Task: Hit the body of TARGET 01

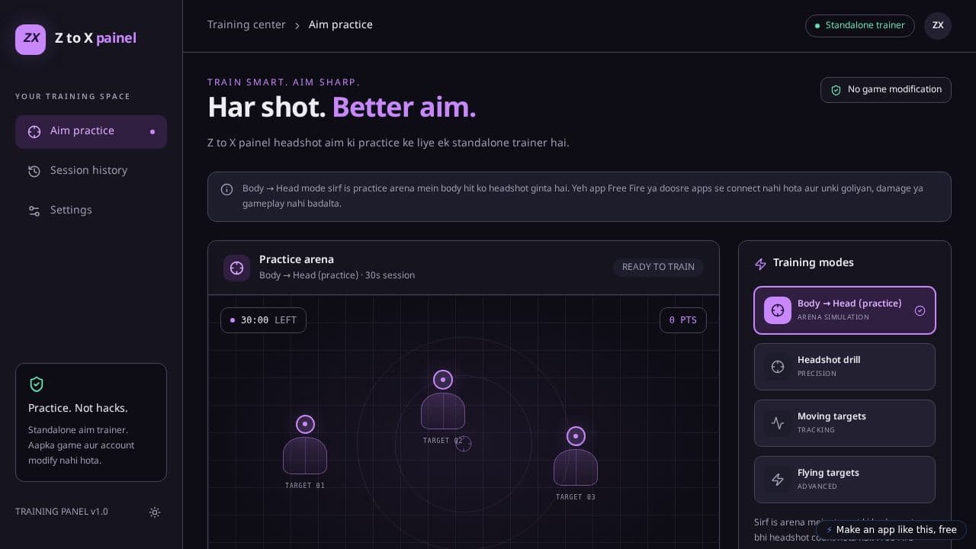Action: (x=305, y=455)
